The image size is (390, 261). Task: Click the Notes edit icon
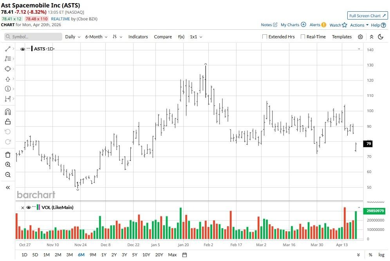click(275, 25)
